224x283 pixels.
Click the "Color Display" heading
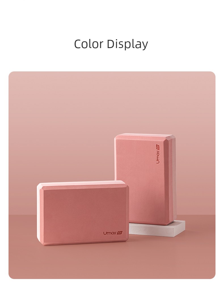[111, 44]
